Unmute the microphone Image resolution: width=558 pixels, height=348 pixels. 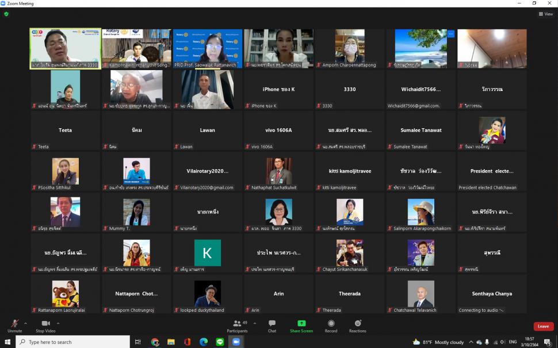tap(15, 326)
